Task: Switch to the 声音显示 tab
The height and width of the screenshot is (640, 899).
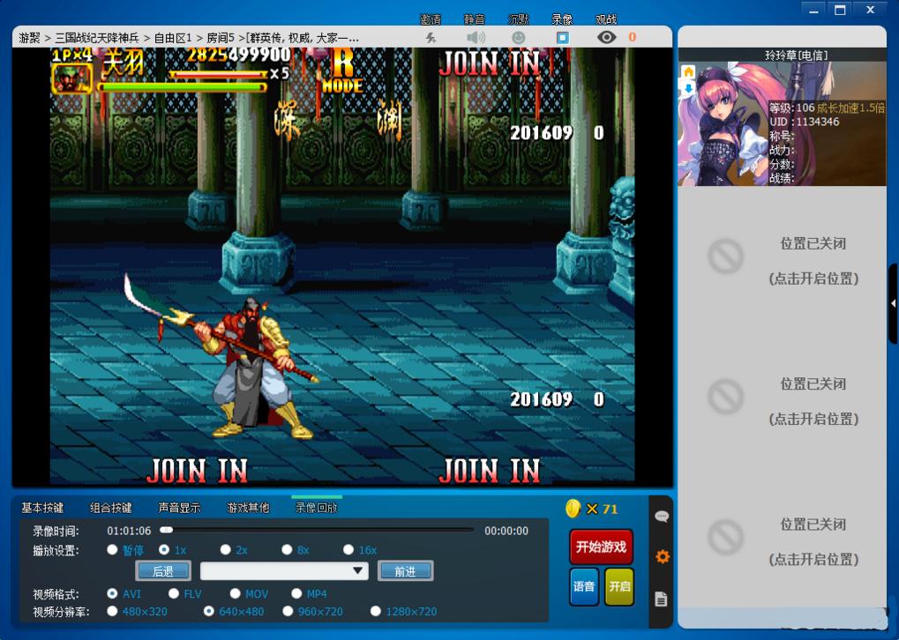Action: (x=179, y=508)
